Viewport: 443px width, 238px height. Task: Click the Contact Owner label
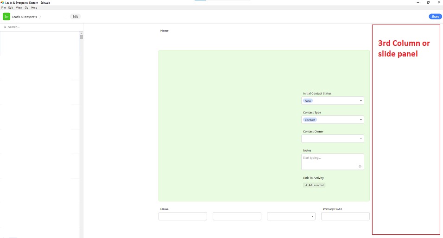(x=313, y=132)
